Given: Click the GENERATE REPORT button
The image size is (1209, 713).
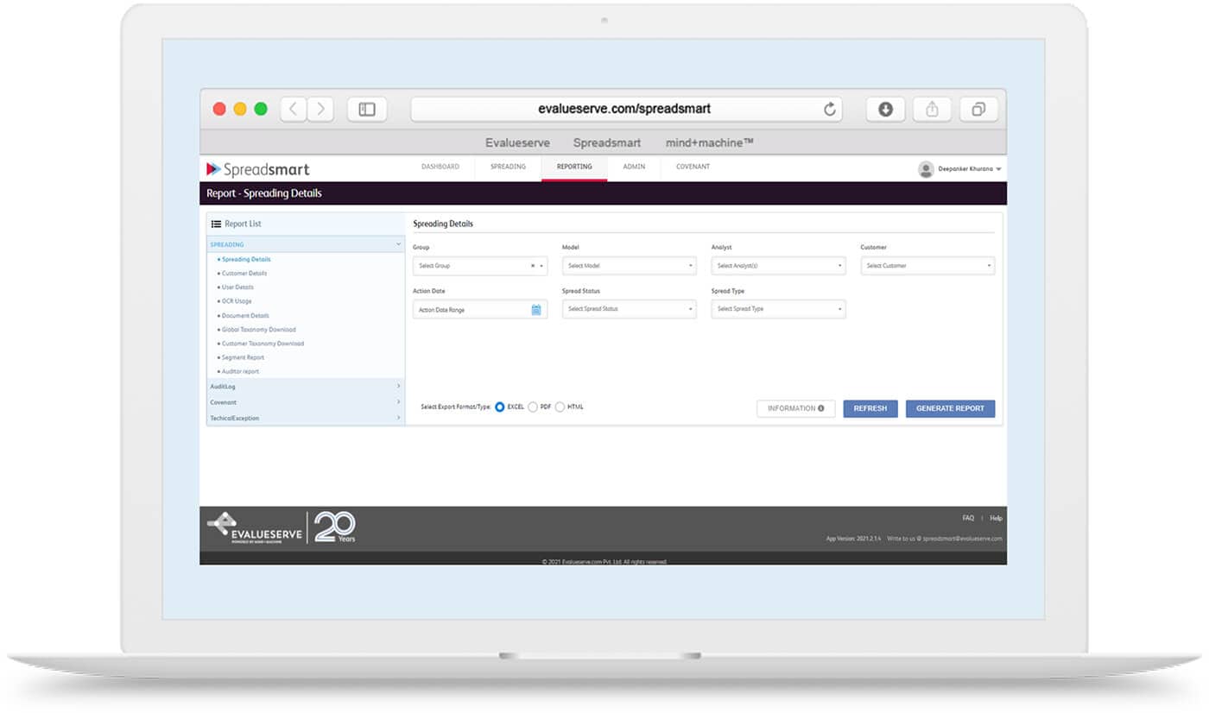Looking at the screenshot, I should [x=950, y=408].
